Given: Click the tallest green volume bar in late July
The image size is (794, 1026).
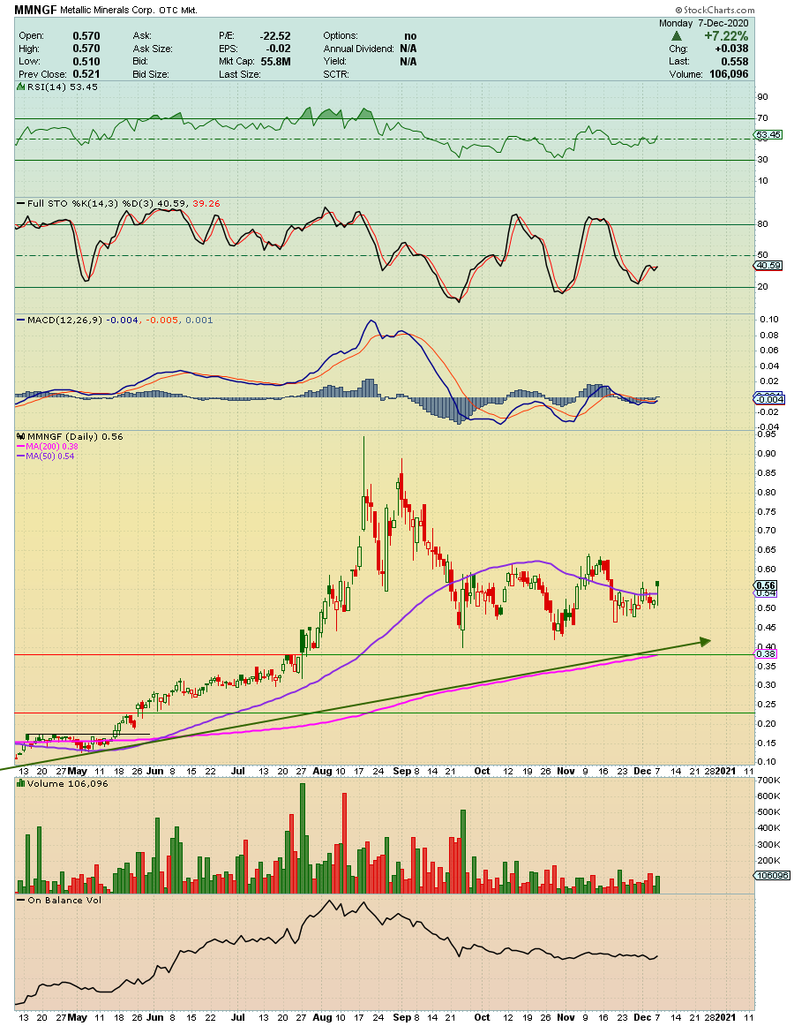Looking at the screenshot, I should [x=303, y=838].
